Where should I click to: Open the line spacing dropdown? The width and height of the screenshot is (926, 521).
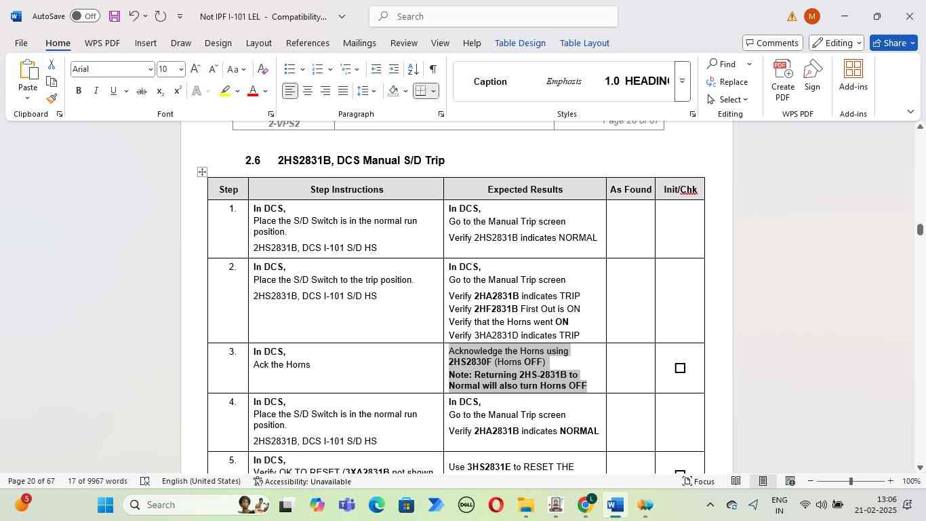pyautogui.click(x=366, y=91)
